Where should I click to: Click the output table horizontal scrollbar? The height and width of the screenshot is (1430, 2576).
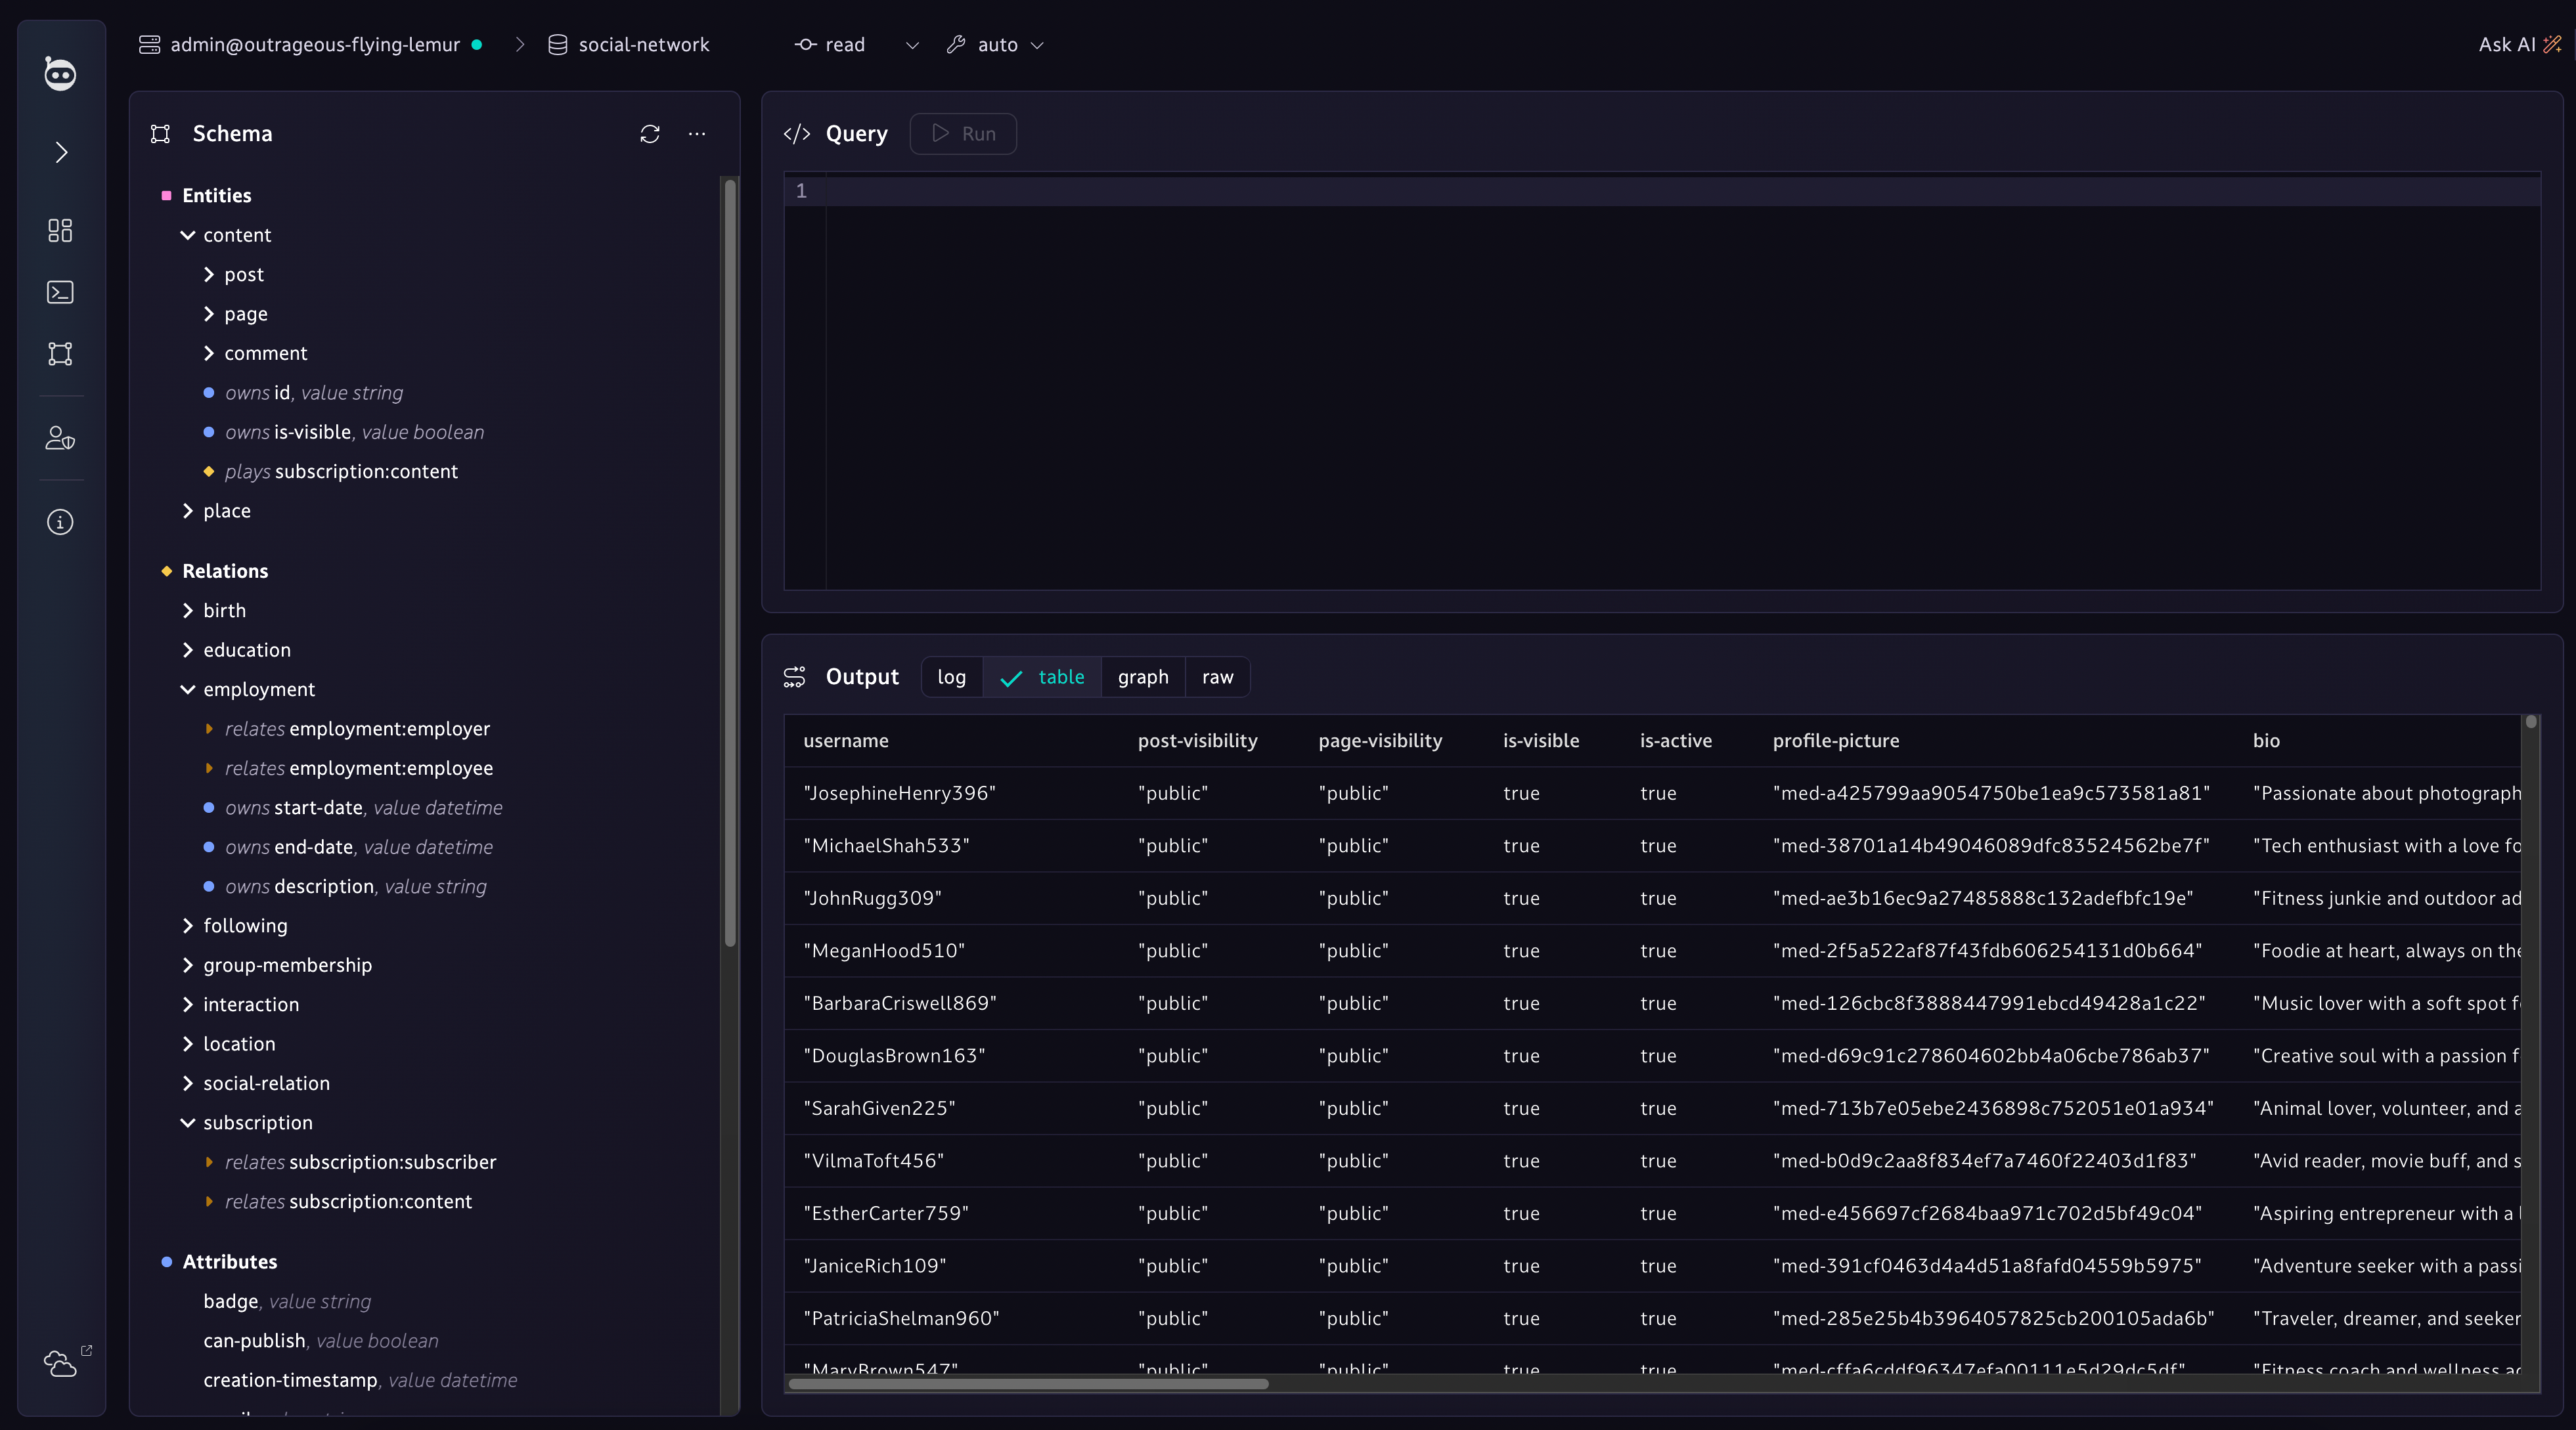(x=1028, y=1384)
